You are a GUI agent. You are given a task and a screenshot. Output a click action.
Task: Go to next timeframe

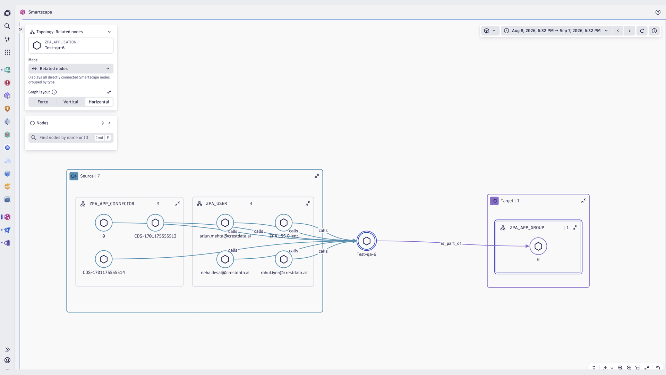coord(630,31)
